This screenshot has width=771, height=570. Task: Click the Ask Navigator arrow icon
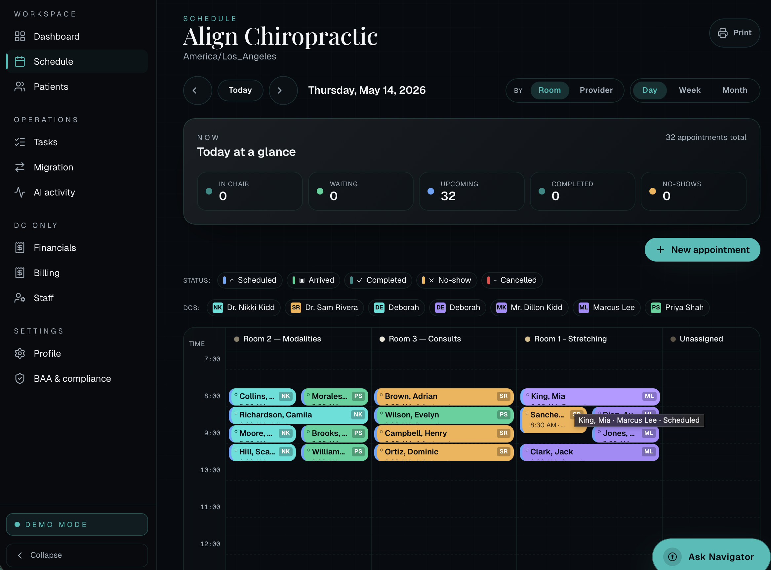tap(672, 556)
